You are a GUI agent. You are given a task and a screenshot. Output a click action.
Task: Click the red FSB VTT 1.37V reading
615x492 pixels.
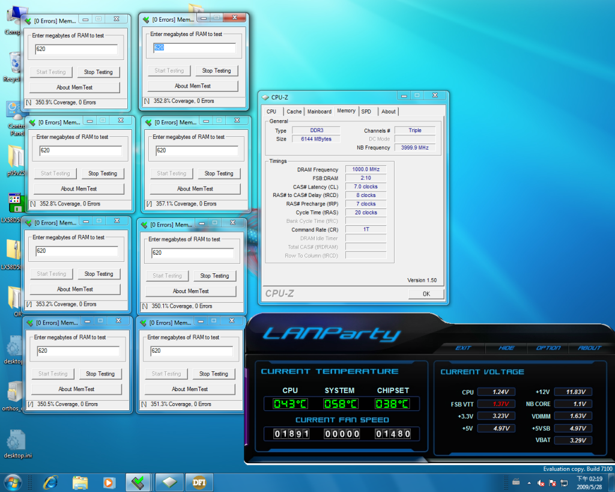point(496,404)
